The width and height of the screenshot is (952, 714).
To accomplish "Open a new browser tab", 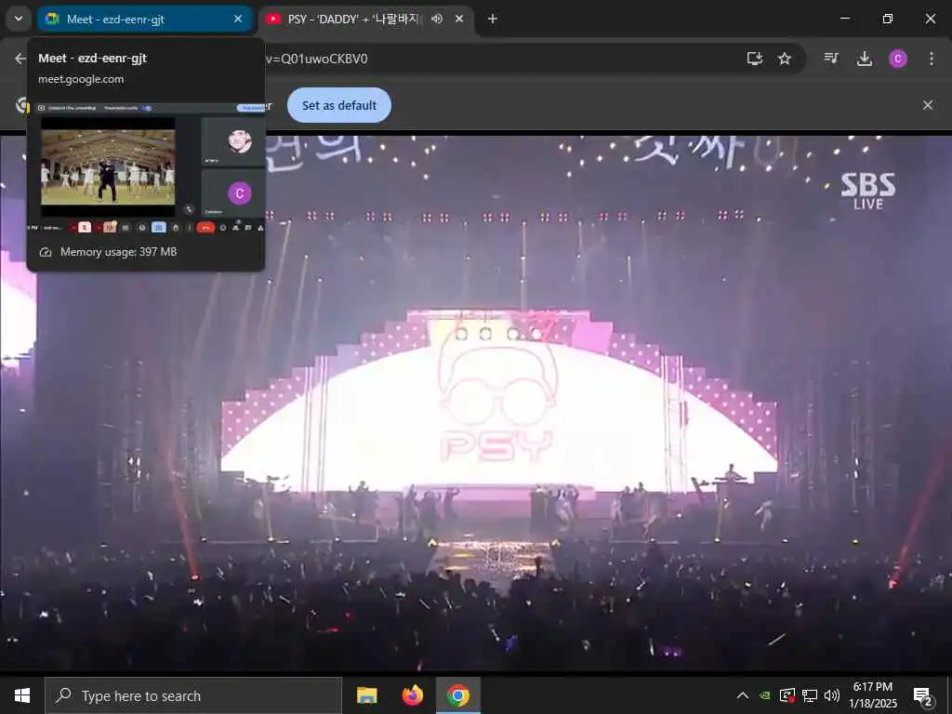I will [x=493, y=19].
